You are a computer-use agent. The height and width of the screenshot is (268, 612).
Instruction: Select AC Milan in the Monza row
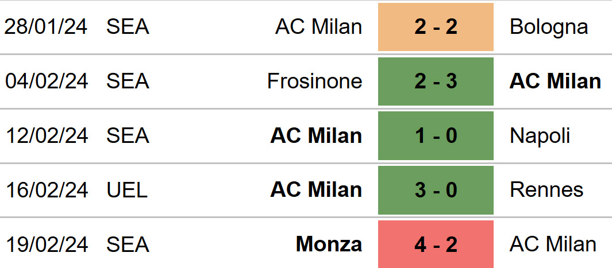coord(553,244)
